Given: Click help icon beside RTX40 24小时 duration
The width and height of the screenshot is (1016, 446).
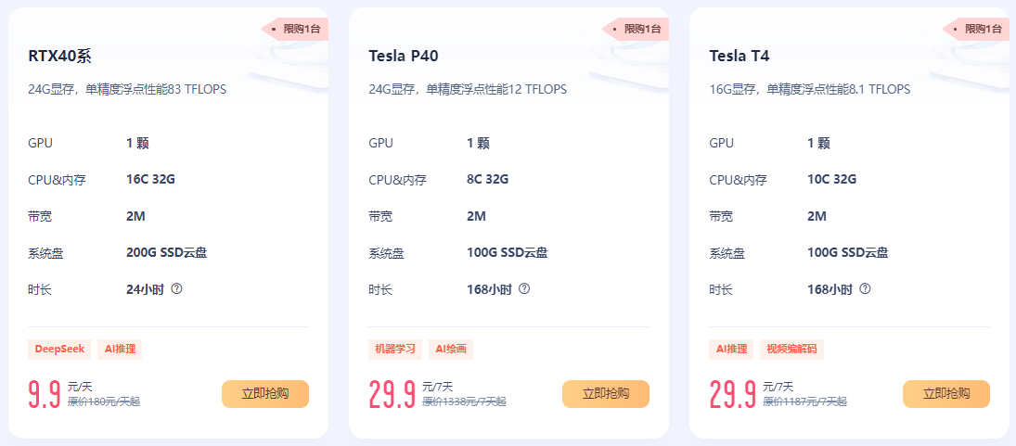Looking at the screenshot, I should [177, 288].
